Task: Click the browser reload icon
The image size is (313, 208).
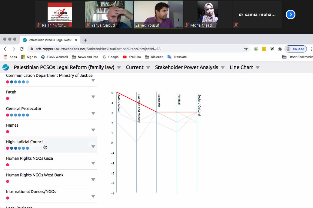Action: (x=22, y=49)
